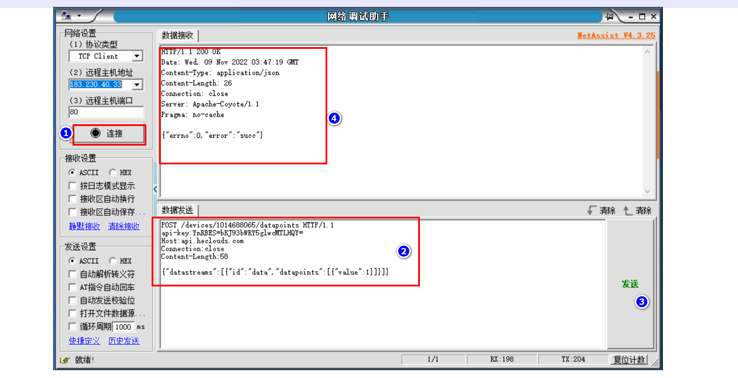Screen dimensions: 738x378
Task: Click the 1/1 status bar entry
Action: (433, 359)
